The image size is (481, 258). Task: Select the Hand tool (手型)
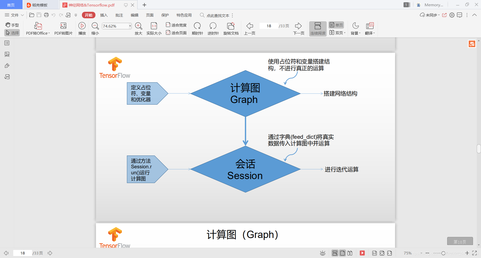[12, 25]
